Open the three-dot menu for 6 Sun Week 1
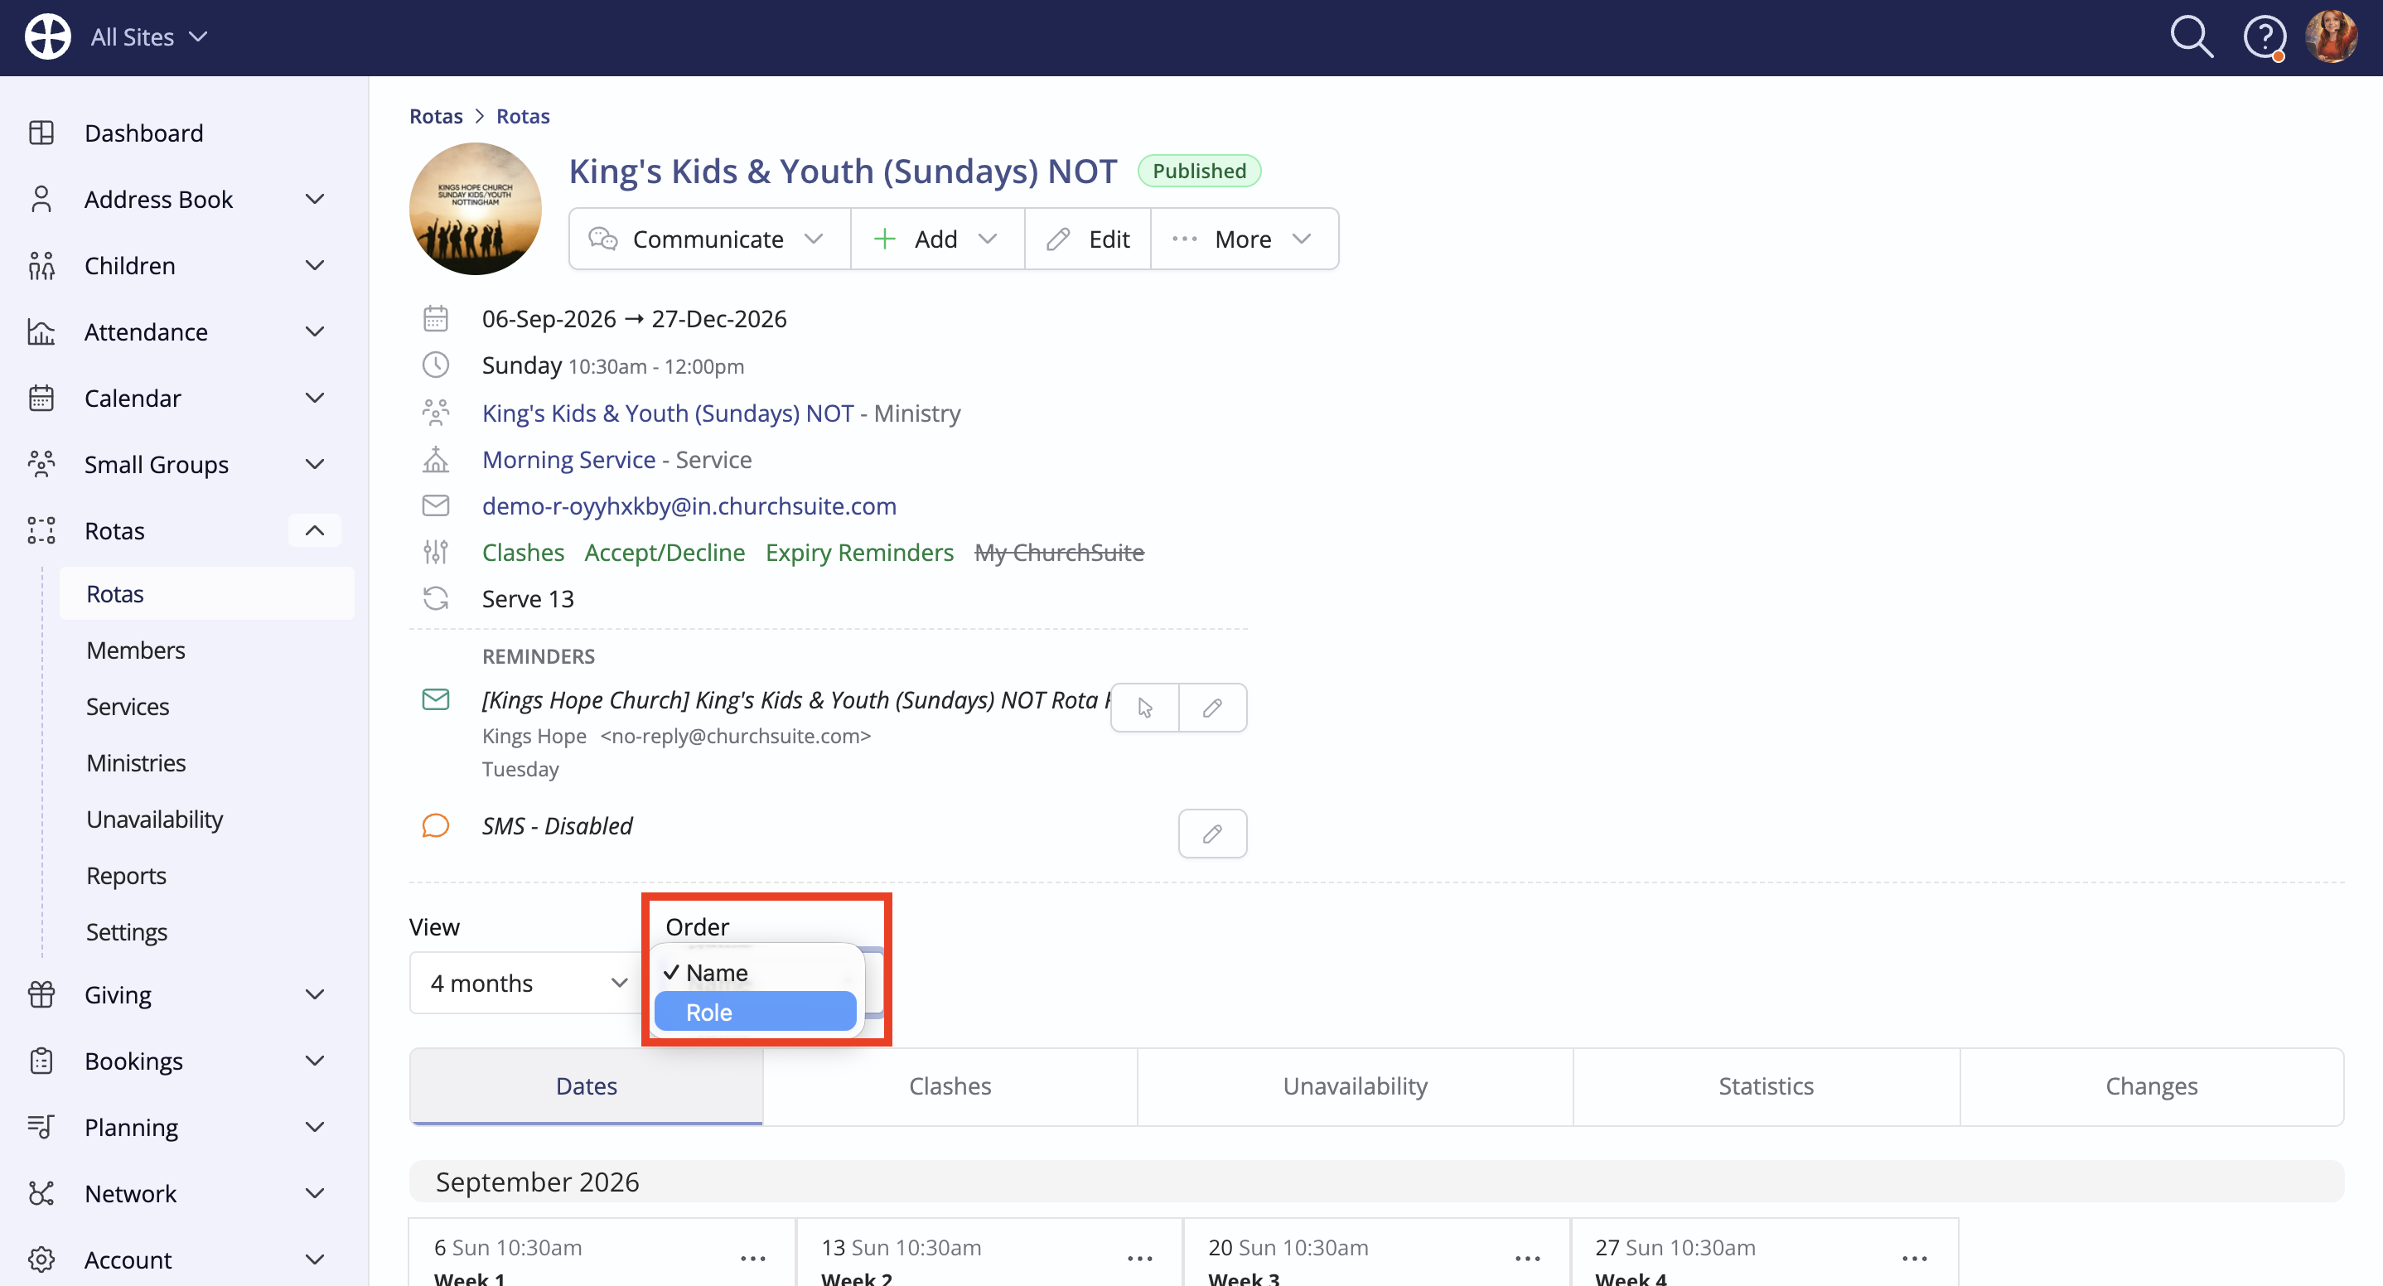Image resolution: width=2383 pixels, height=1286 pixels. (x=753, y=1257)
